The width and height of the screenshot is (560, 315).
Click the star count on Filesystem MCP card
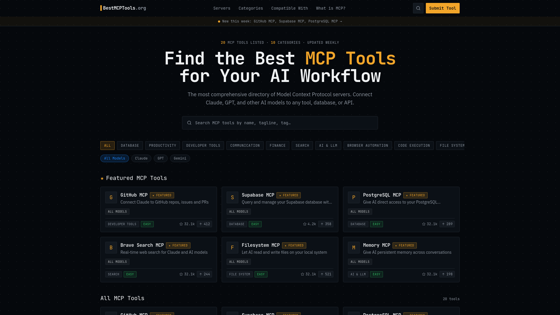tap(308, 274)
